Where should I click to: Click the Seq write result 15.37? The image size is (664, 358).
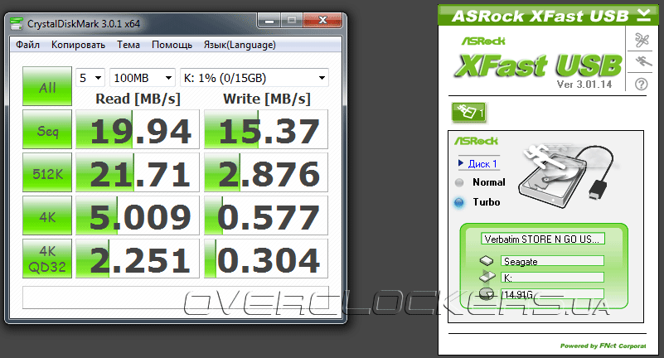coord(266,129)
